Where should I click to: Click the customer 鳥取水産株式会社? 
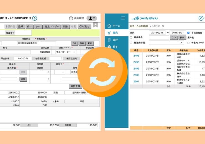tap(183, 56)
